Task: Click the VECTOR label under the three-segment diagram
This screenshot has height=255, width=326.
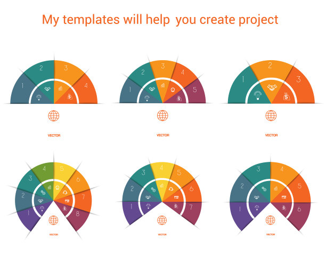Action: tap(271, 135)
